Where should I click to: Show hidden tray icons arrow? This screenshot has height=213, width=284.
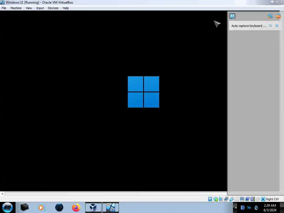click(236, 207)
